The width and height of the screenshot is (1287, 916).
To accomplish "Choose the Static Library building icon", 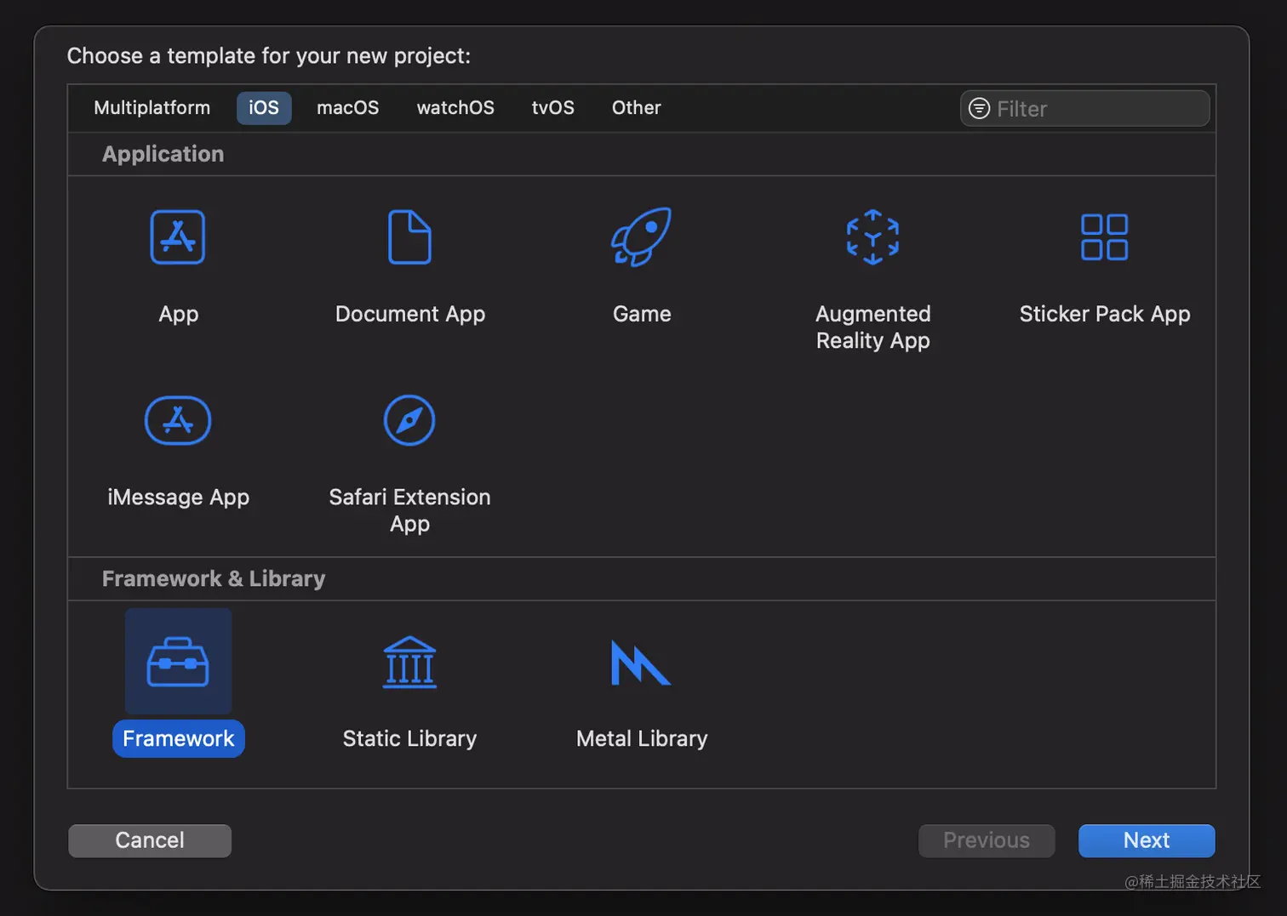I will point(409,662).
